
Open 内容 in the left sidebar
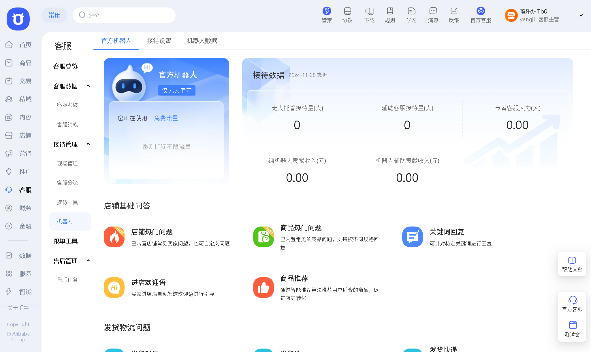[x=18, y=117]
